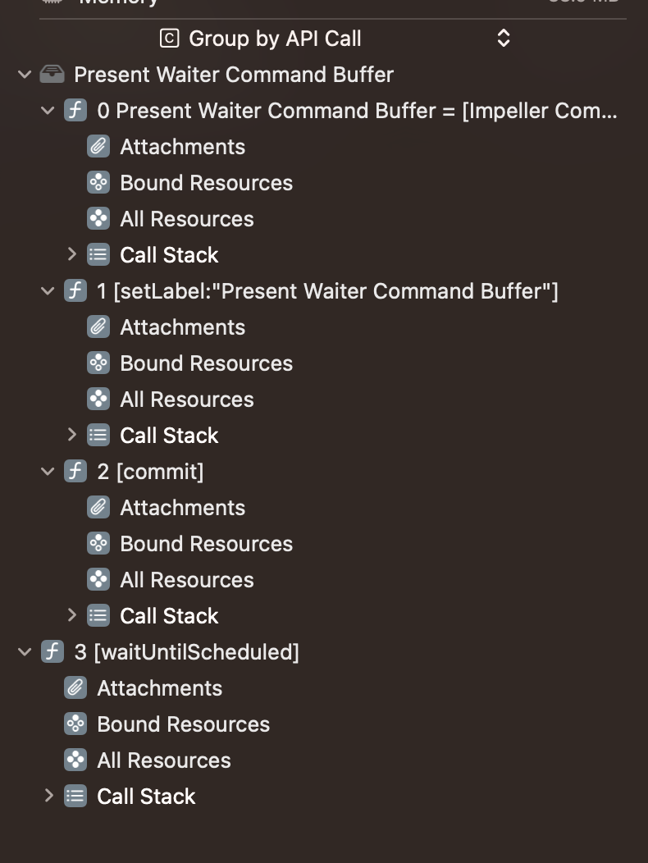
Task: Click the function icon next to waitUntilScheduled
Action: coord(52,651)
